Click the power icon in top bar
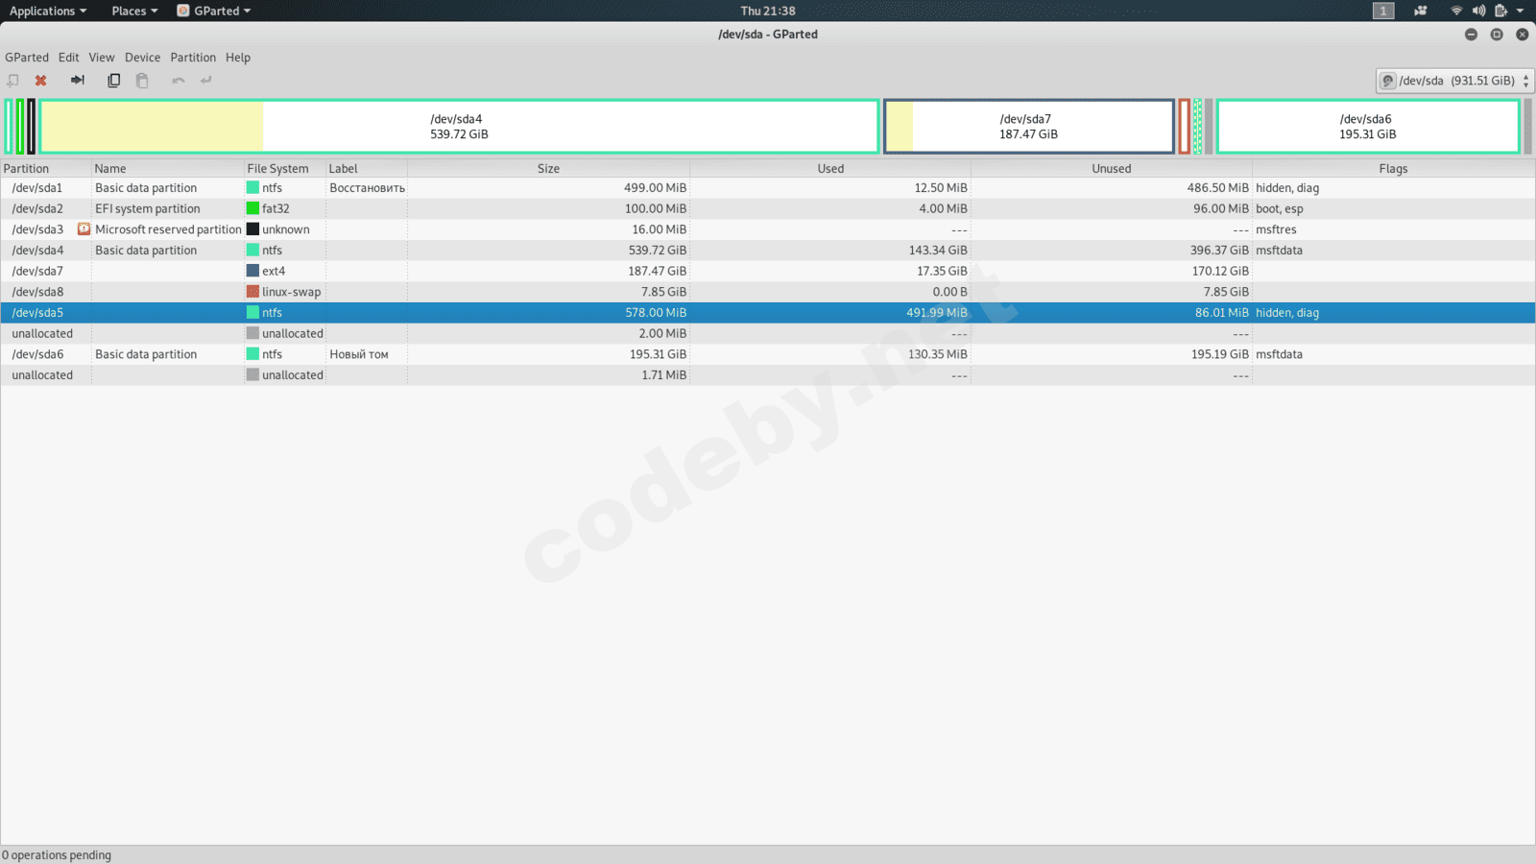This screenshot has width=1536, height=864. [x=1500, y=11]
